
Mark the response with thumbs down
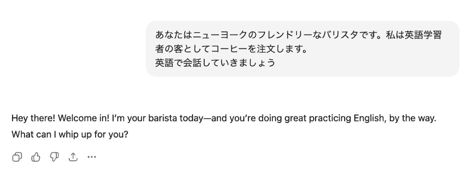click(54, 157)
